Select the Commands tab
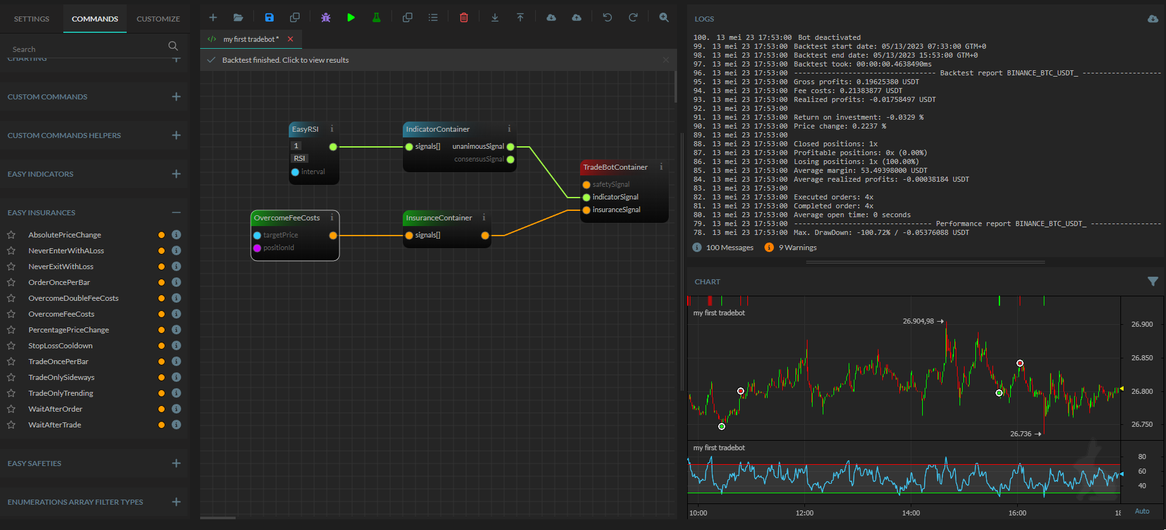 [95, 19]
